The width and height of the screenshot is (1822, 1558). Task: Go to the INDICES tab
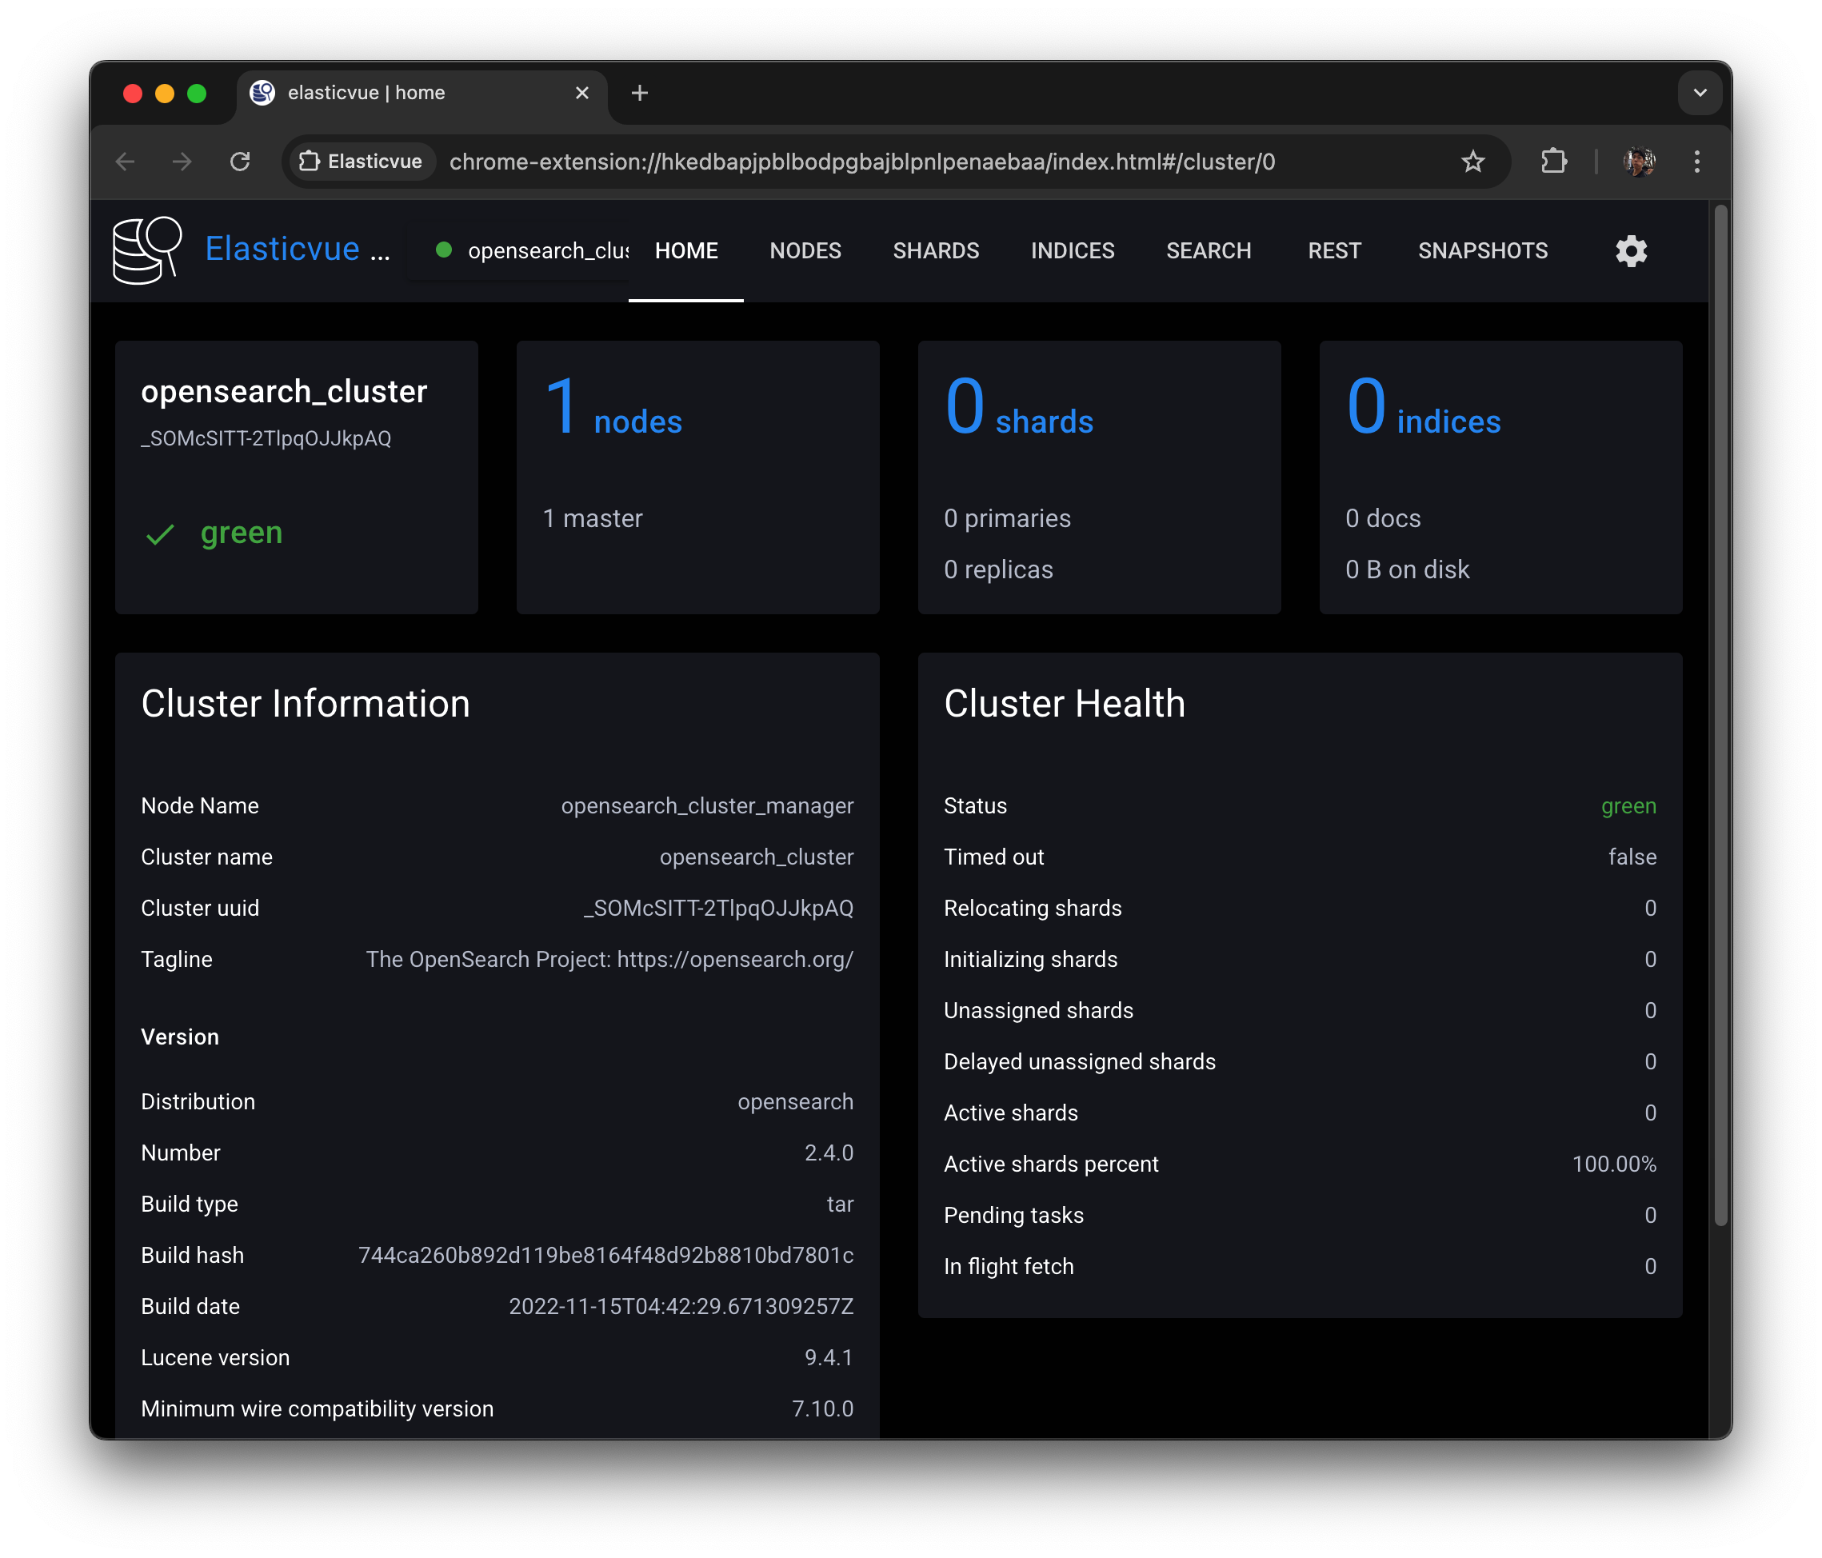(x=1072, y=251)
